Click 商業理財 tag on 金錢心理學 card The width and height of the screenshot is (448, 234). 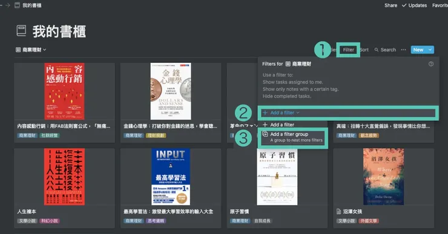[134, 135]
